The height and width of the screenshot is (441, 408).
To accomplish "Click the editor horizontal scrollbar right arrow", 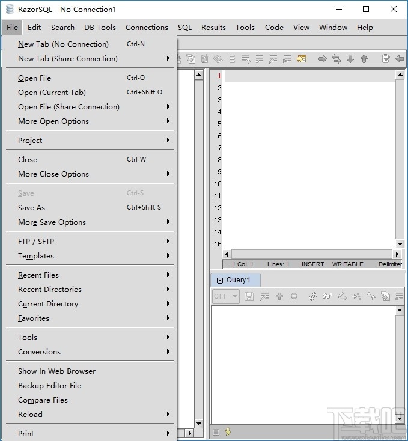I will (397, 254).
